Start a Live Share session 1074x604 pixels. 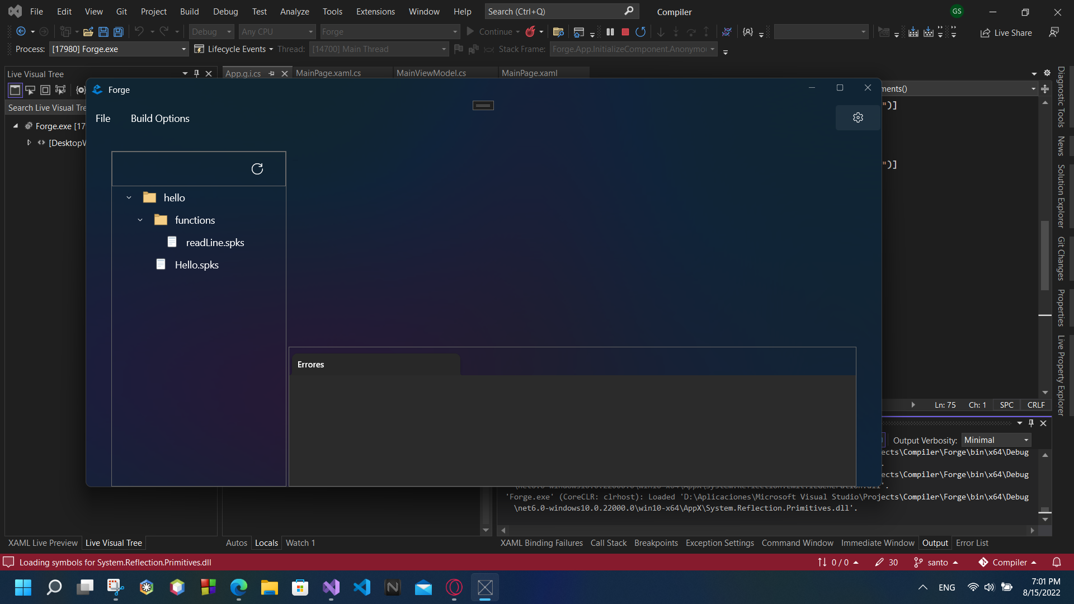tap(1006, 32)
